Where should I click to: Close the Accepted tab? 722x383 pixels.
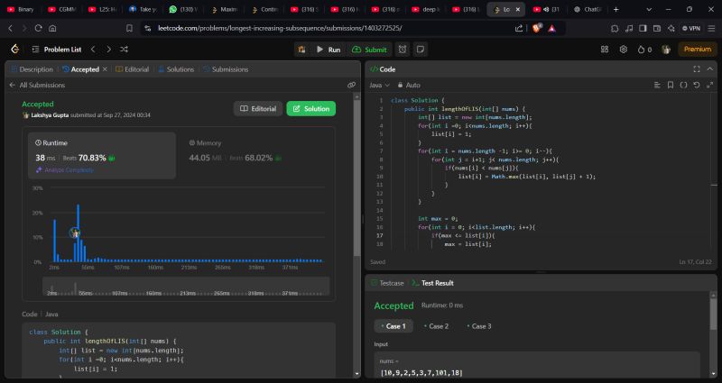105,69
